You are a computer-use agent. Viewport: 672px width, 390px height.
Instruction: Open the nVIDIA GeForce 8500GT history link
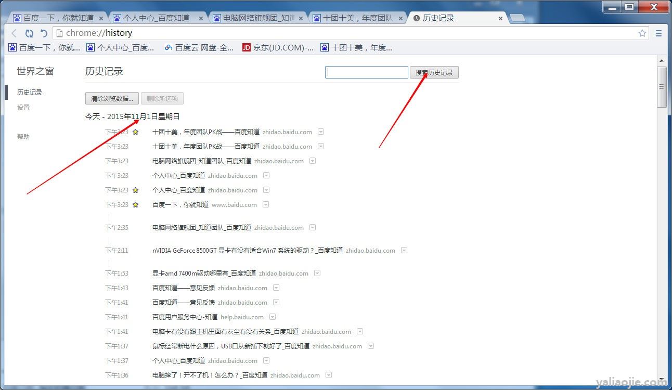tap(248, 251)
